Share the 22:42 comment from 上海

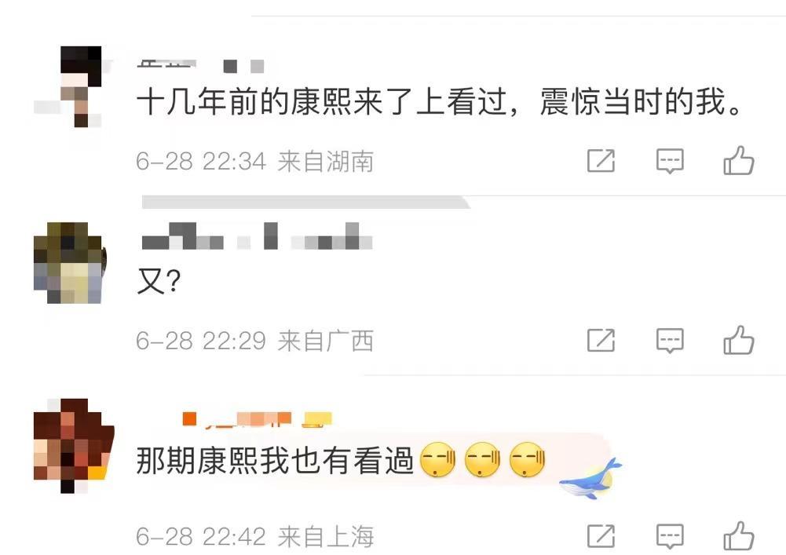601,536
